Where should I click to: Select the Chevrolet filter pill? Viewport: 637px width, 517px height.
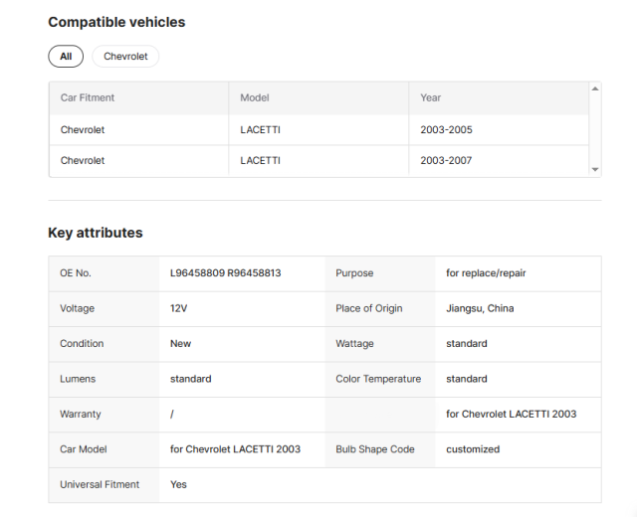tap(125, 57)
